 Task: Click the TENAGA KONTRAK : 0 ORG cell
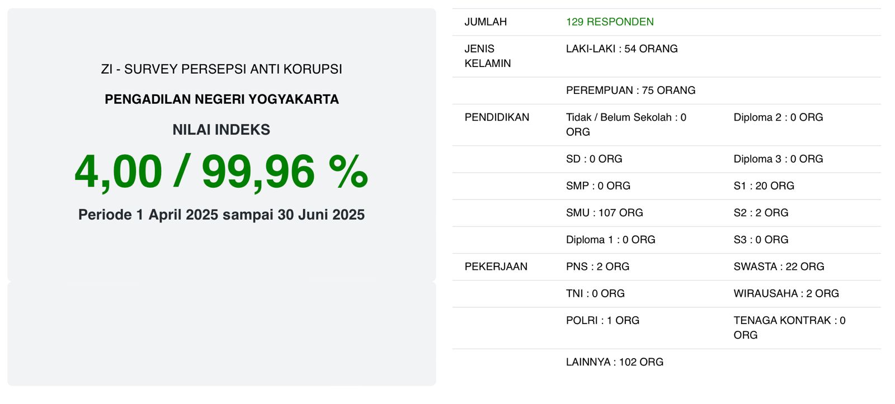(x=789, y=327)
